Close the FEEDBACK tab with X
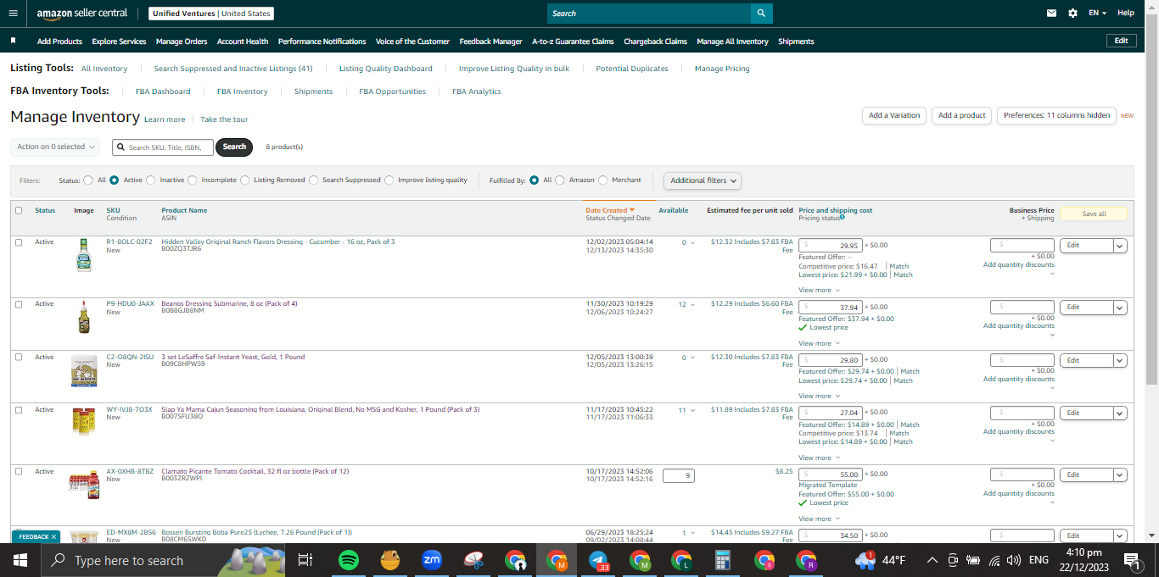 pyautogui.click(x=53, y=536)
